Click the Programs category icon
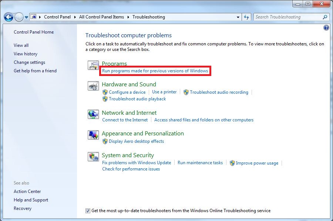Screen dimensions: 333x221 [93, 65]
